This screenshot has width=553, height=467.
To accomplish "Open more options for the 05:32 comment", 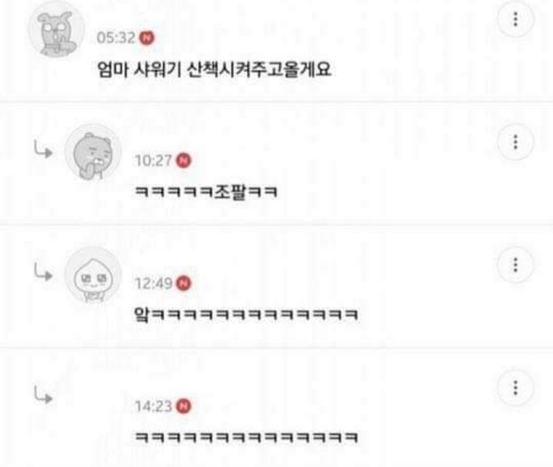I will (515, 19).
